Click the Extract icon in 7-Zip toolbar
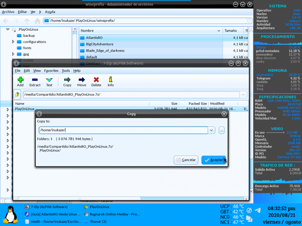Screen dimensions: 302x226 click(35, 80)
